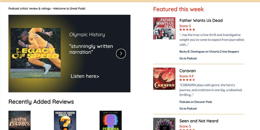Click the "stunningly written narration" quote

tap(91, 49)
